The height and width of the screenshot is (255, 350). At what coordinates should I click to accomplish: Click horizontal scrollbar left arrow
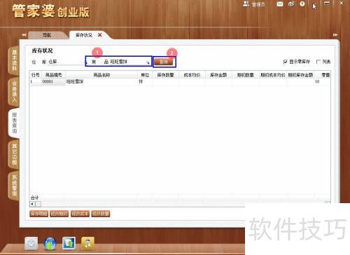pos(32,204)
